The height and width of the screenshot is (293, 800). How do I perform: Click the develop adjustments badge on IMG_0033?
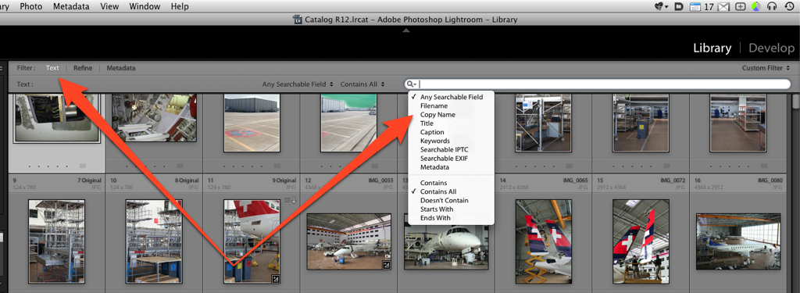pos(387,265)
